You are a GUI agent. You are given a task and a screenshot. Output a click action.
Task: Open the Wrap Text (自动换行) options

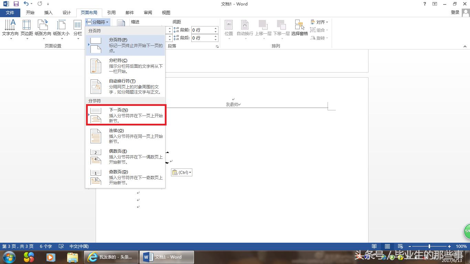[x=245, y=30]
